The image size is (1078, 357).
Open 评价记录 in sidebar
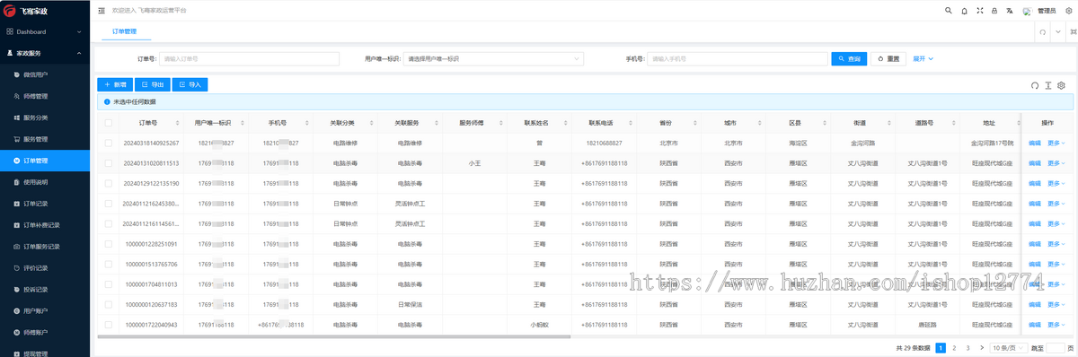tap(45, 268)
